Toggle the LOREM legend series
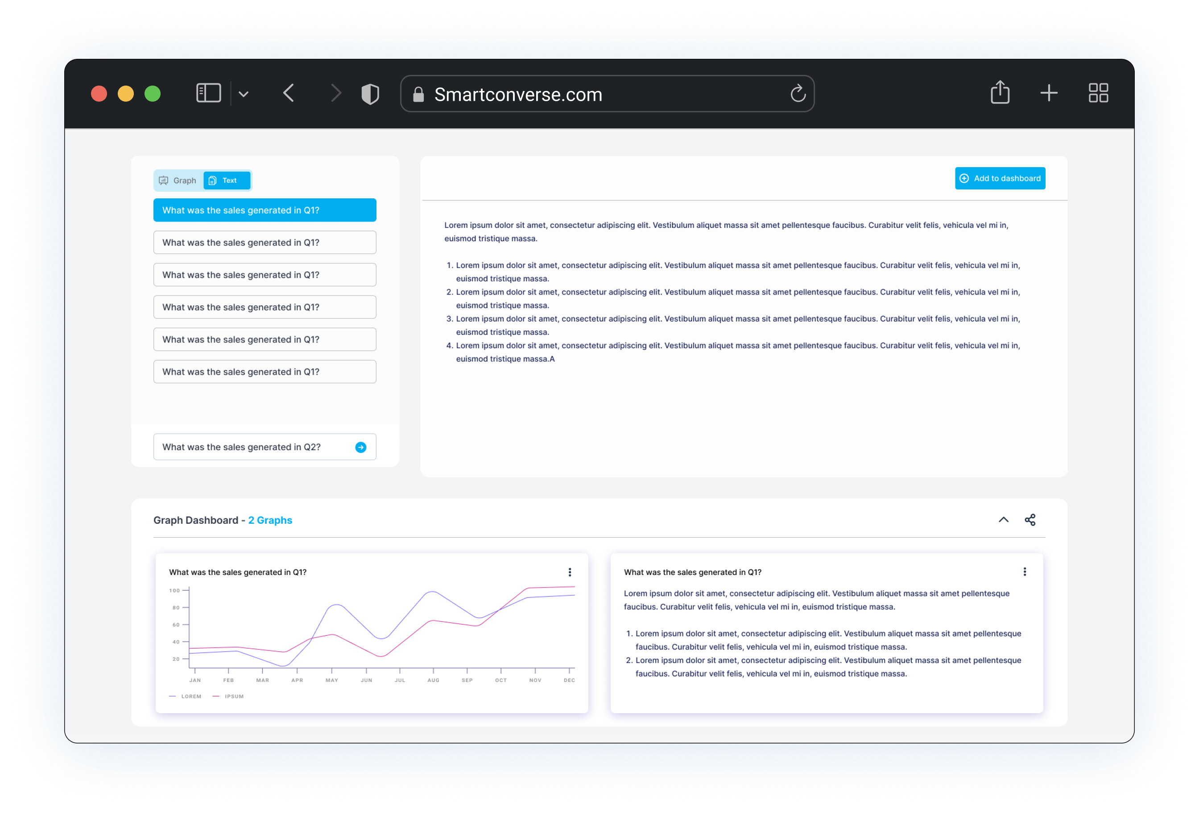Viewport: 1199px width, 813px height. [x=185, y=696]
